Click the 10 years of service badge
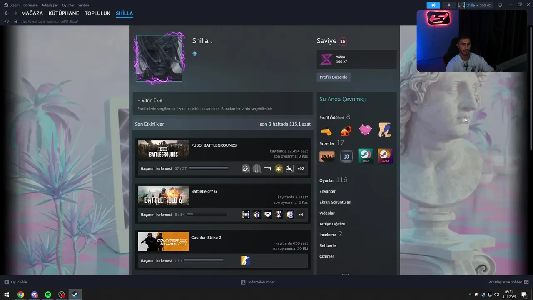Image resolution: width=533 pixels, height=300 pixels. pos(346,156)
